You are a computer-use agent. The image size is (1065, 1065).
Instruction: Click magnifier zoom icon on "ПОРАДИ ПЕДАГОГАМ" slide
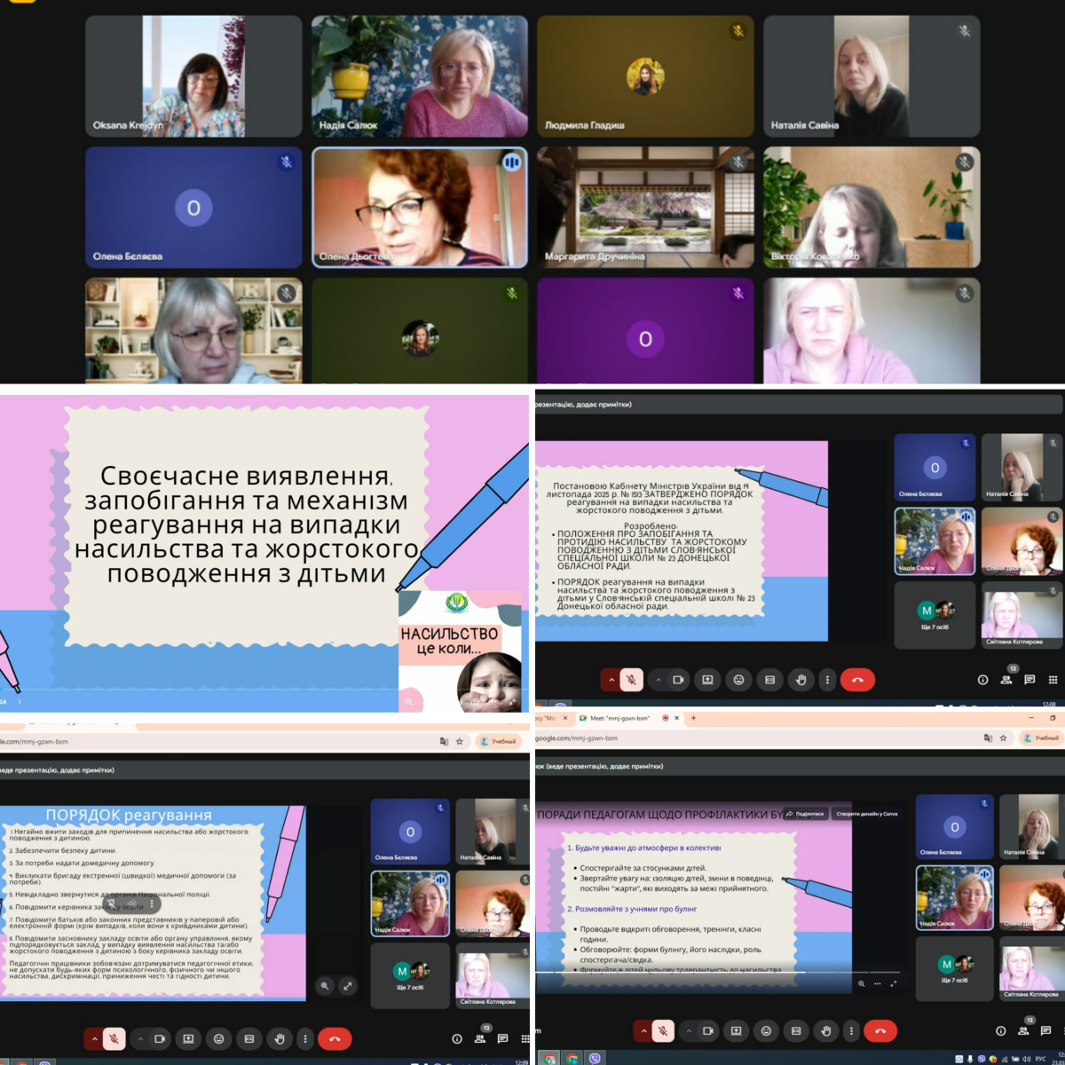click(861, 983)
